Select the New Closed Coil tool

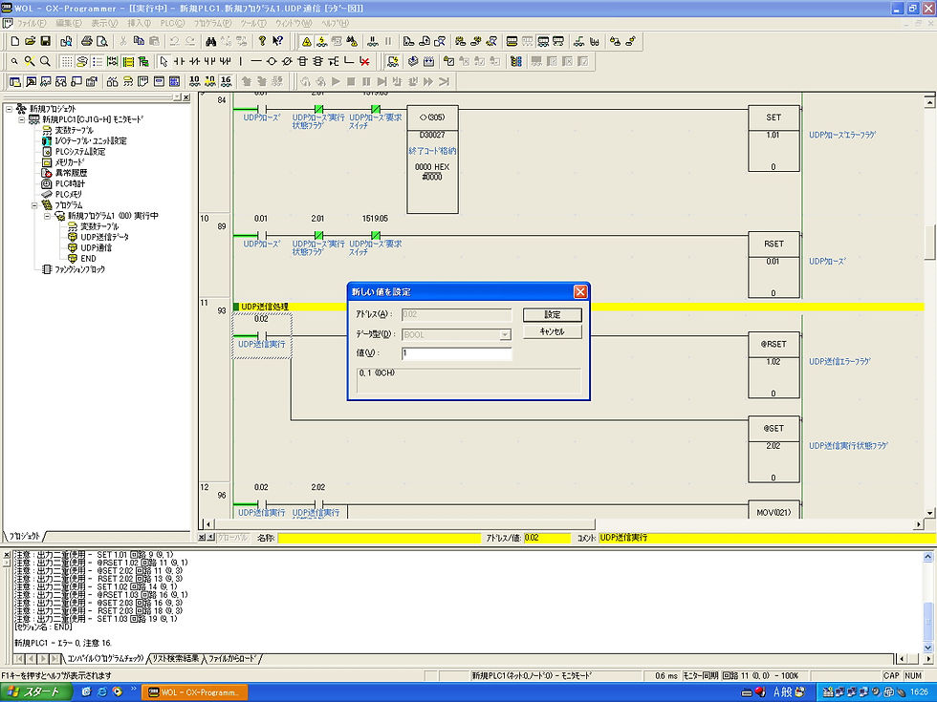click(287, 61)
